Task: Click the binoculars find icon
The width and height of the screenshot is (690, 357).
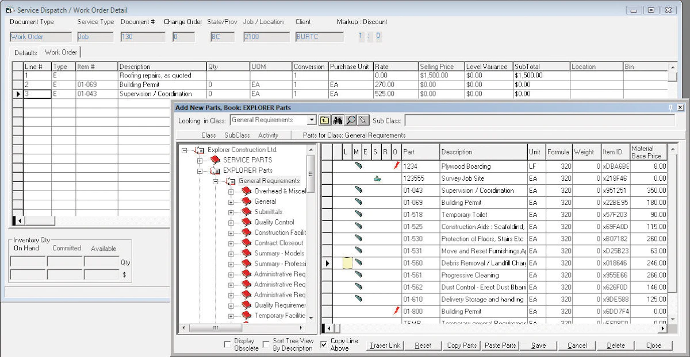Action: [338, 121]
